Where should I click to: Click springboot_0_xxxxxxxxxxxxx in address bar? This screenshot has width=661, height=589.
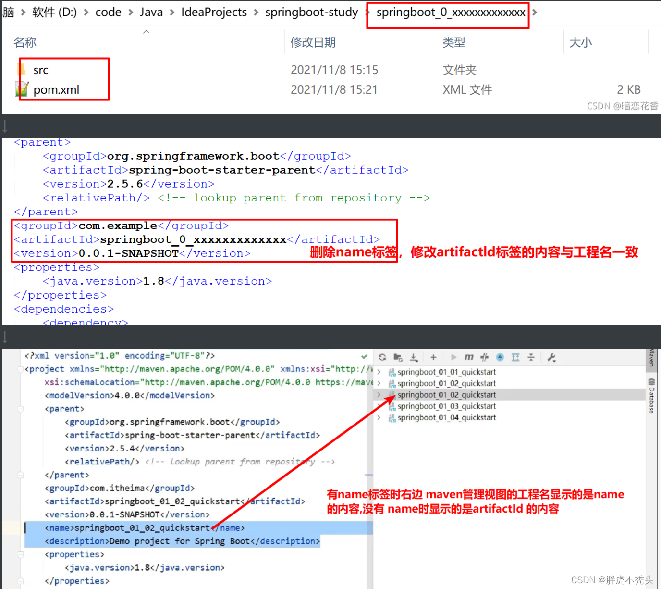pyautogui.click(x=451, y=12)
